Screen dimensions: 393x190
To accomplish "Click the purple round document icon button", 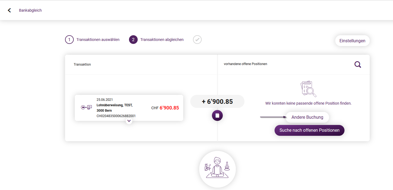I will pos(217,115).
